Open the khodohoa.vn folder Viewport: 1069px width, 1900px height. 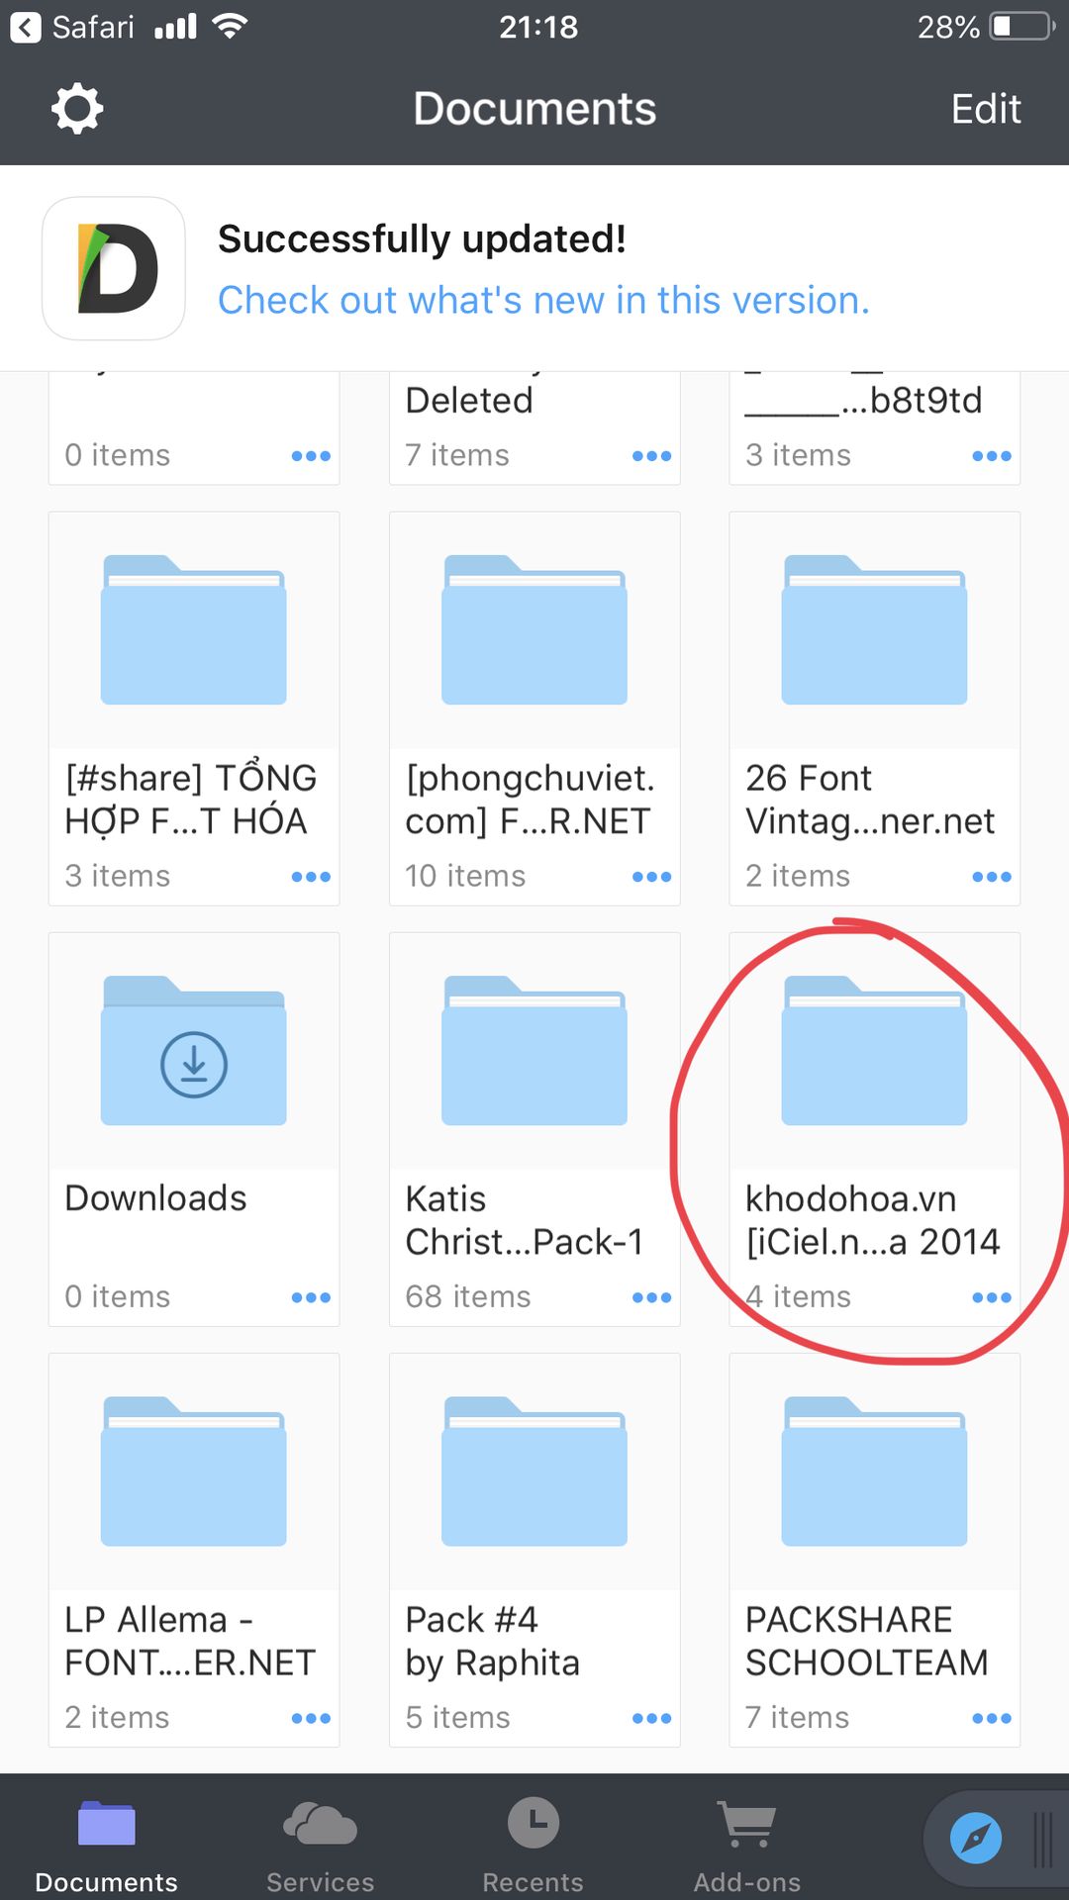coord(874,1052)
